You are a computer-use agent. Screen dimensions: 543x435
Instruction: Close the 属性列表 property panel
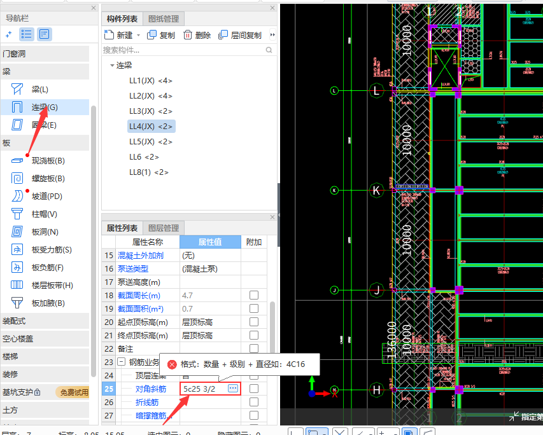click(x=272, y=217)
